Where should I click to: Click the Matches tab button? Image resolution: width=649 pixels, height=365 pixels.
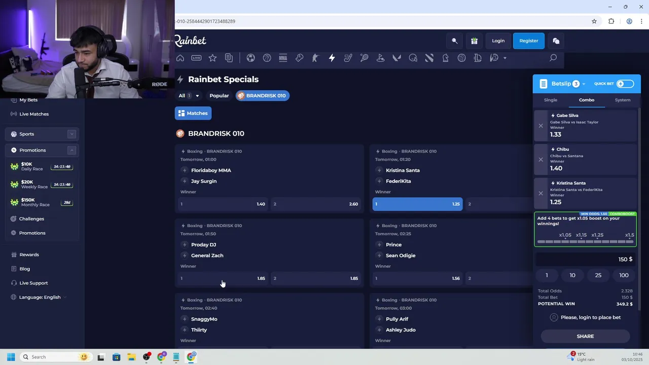click(193, 113)
